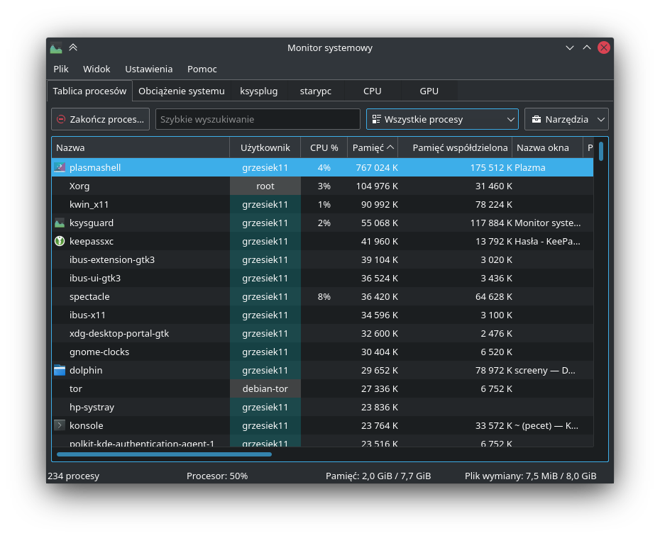
Task: Click the ksysguard process icon
Action: coord(59,223)
